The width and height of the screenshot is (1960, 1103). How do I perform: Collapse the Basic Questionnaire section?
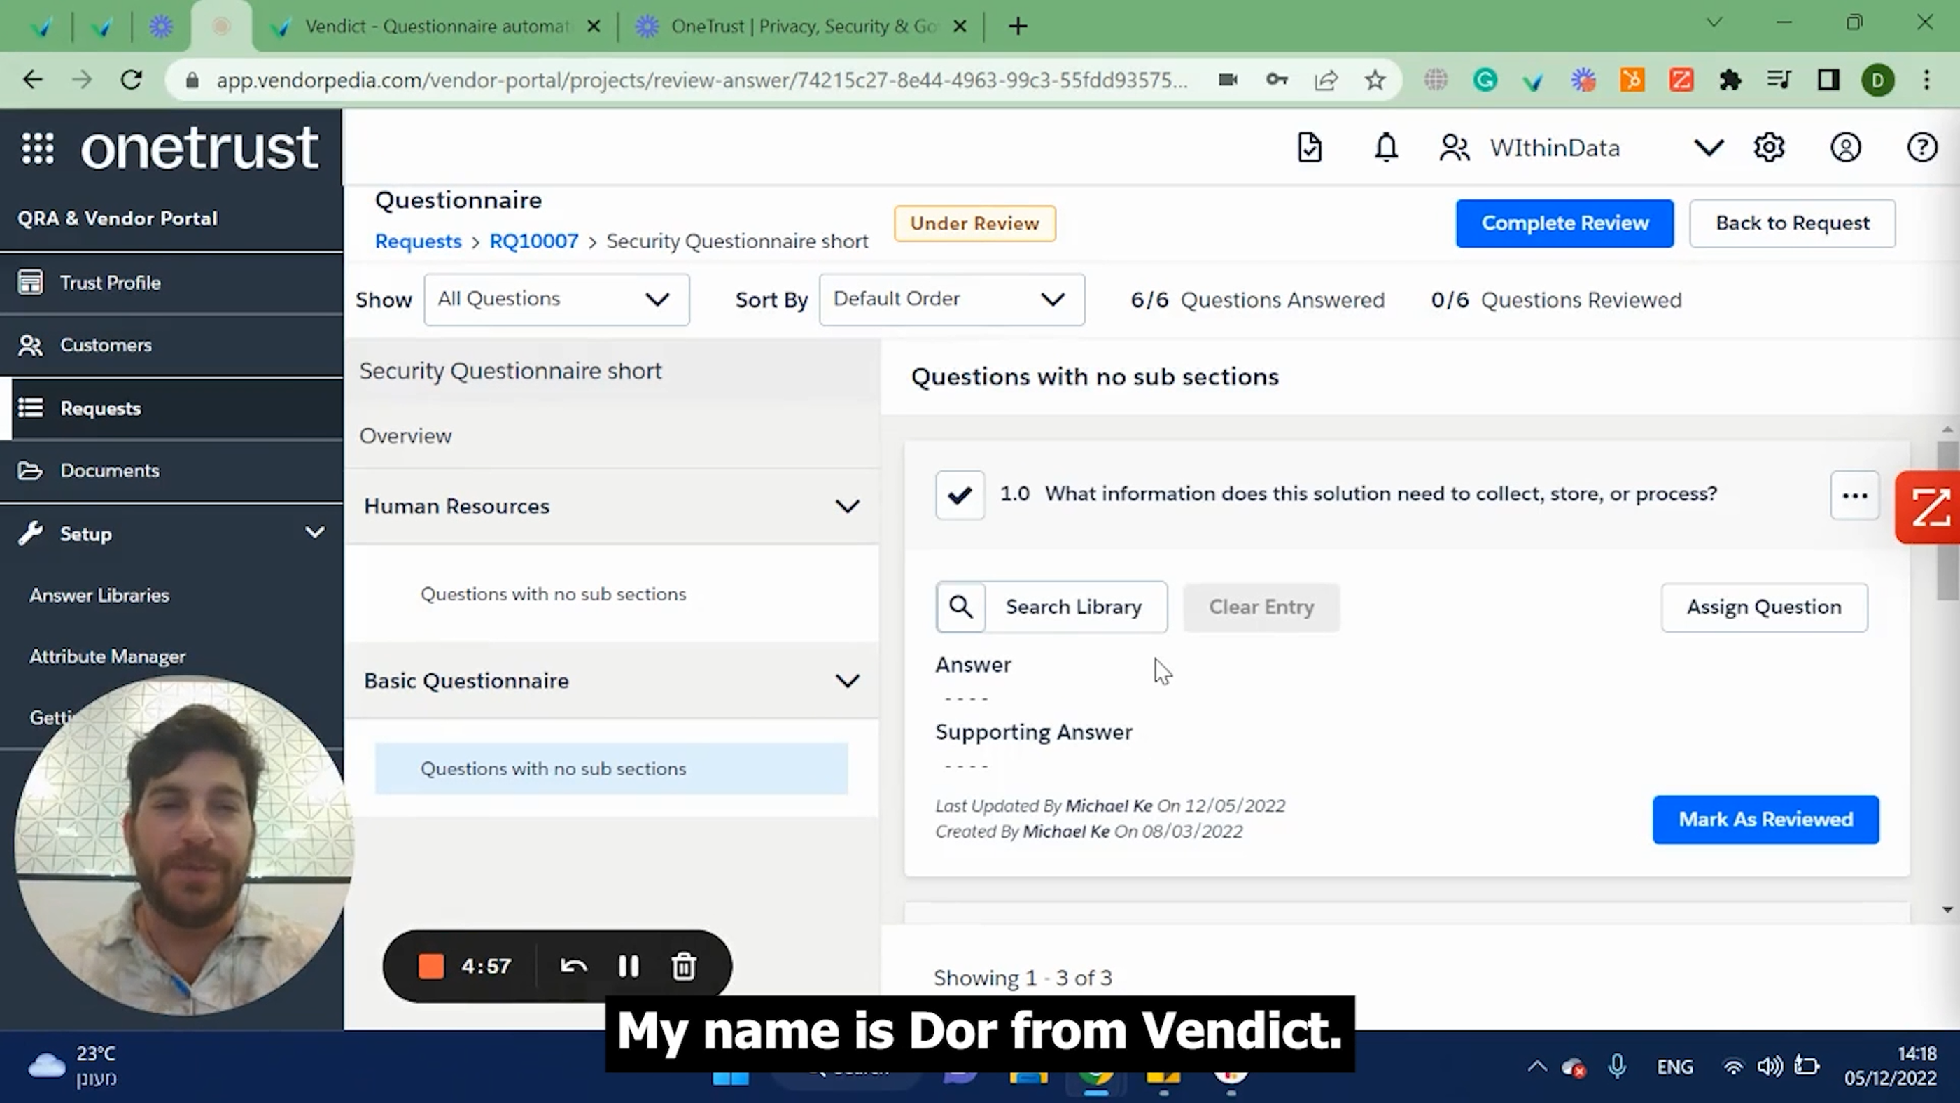847,681
